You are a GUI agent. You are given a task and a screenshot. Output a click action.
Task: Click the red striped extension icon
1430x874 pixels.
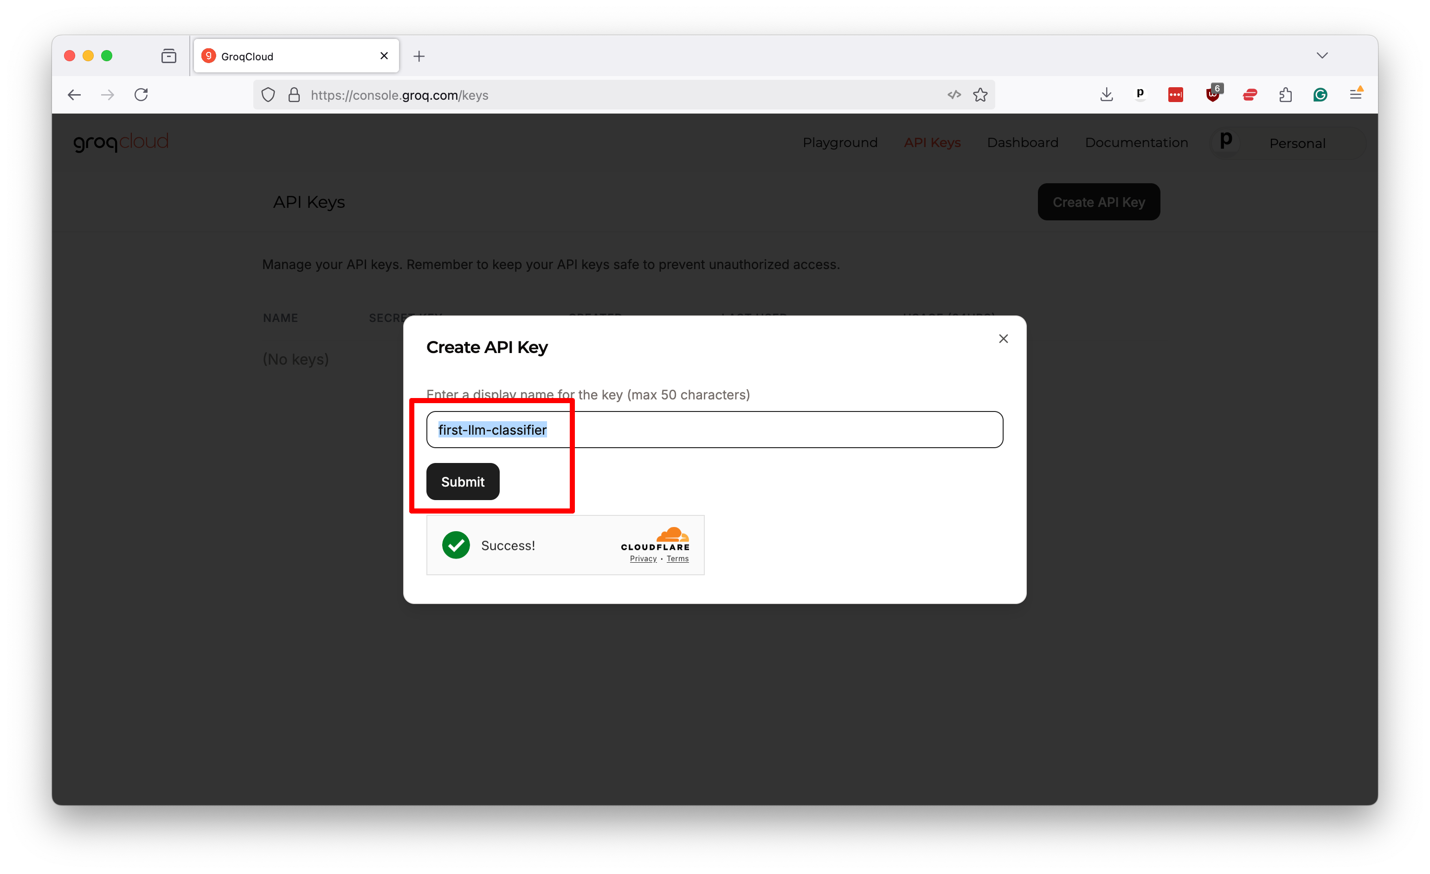[x=1250, y=95]
